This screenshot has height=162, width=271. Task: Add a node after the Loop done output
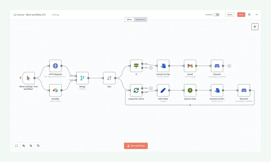click(151, 88)
